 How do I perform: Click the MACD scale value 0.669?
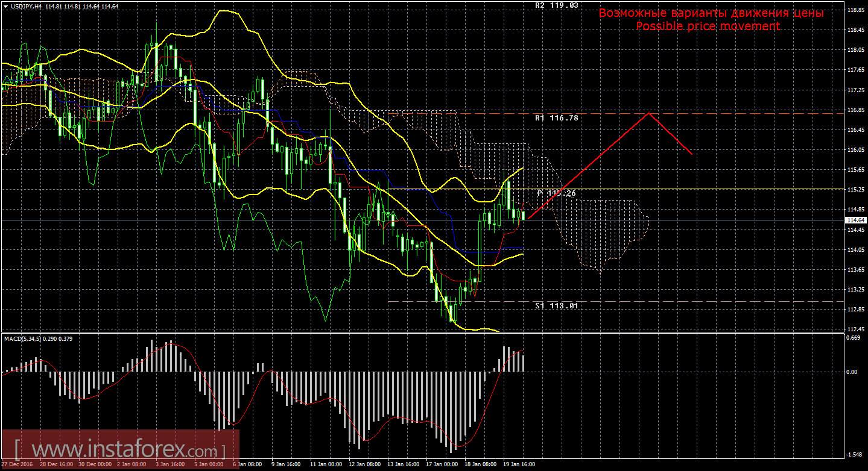tap(854, 338)
